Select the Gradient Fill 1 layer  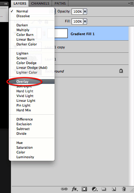click(x=92, y=34)
